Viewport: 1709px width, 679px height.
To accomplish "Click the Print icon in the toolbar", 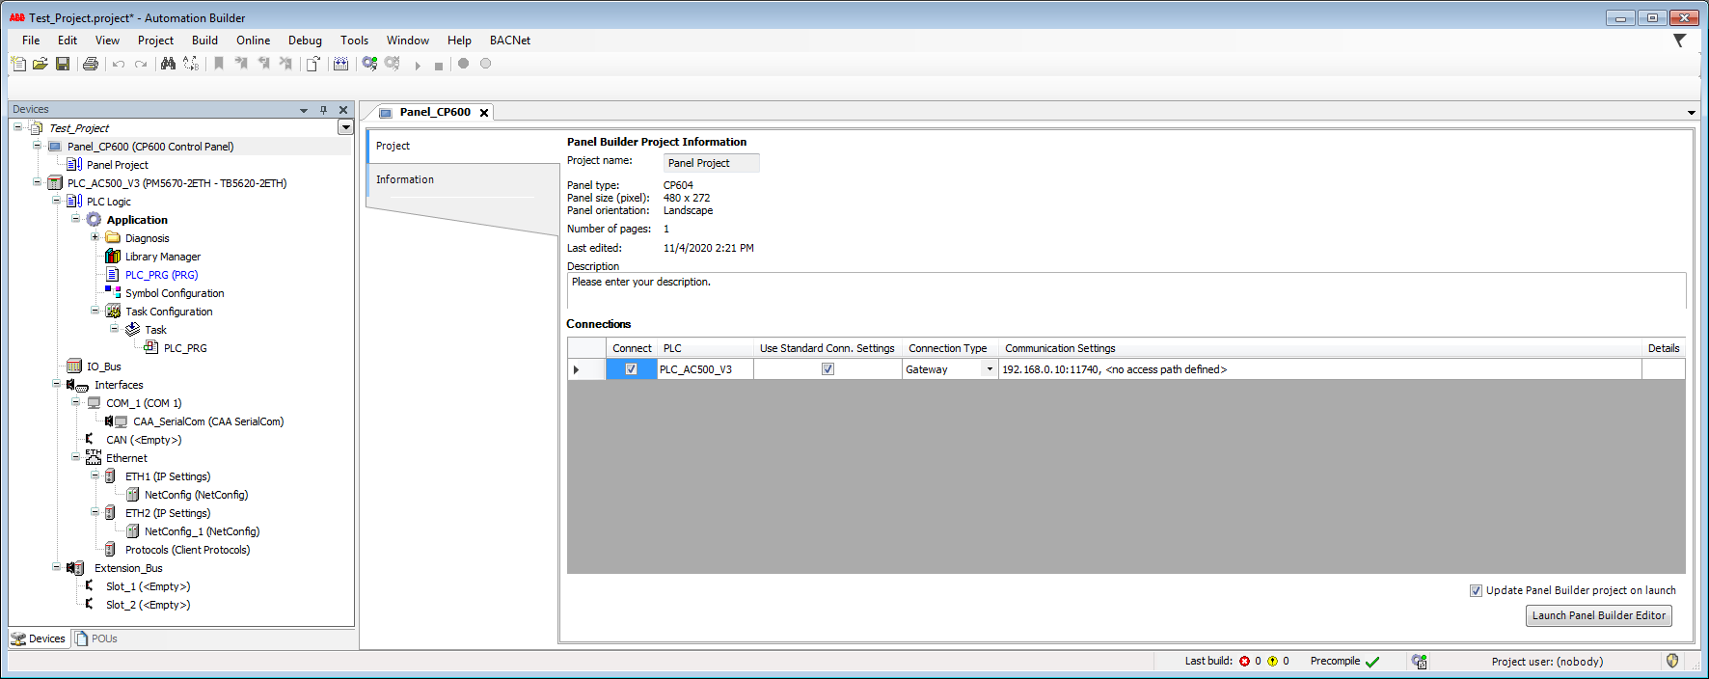I will pos(91,64).
